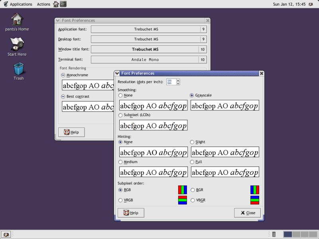Increase resolution with the up stepper arrow
Image resolution: width=319 pixels, height=239 pixels.
(178, 80)
